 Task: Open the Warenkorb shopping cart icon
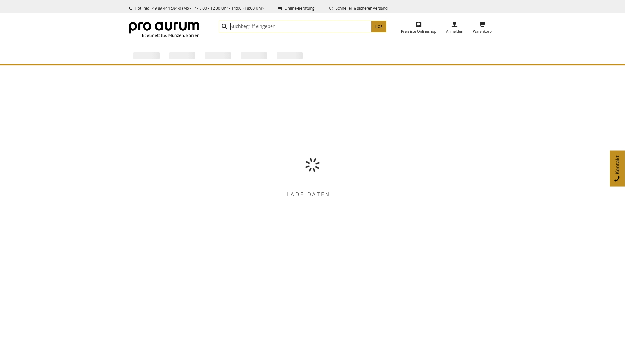482,24
